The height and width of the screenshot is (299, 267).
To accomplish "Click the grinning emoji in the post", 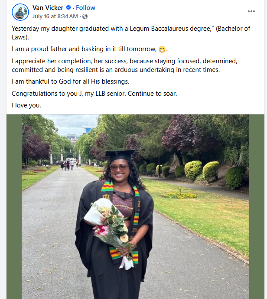I will click(162, 49).
